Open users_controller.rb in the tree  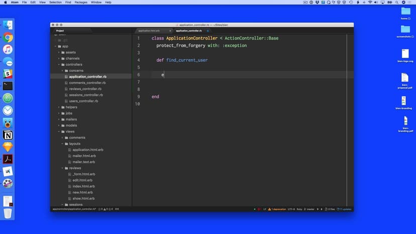(x=83, y=101)
